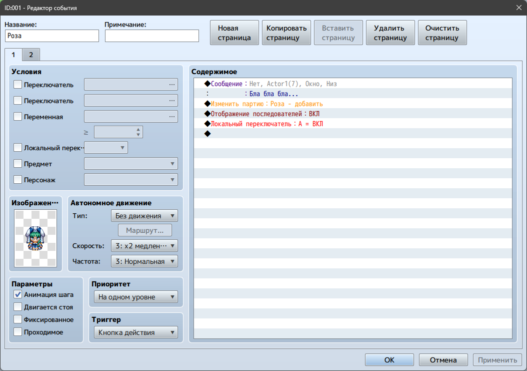Select the Изменить партию command line
The height and width of the screenshot is (371, 527).
(353, 104)
